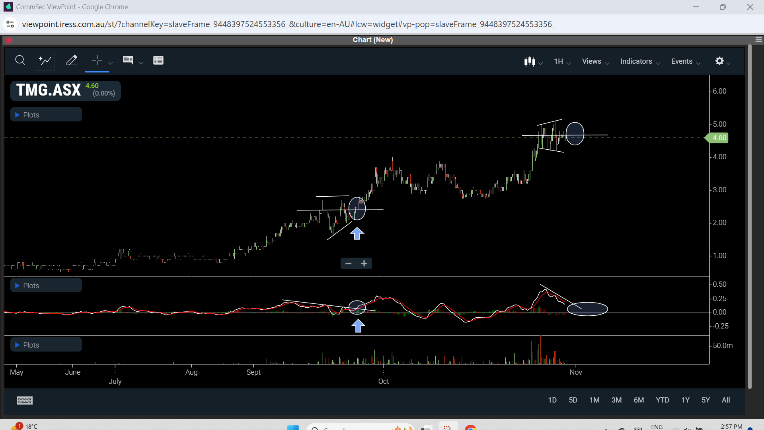
Task: Open the browser site information icon
Action: pos(10,24)
